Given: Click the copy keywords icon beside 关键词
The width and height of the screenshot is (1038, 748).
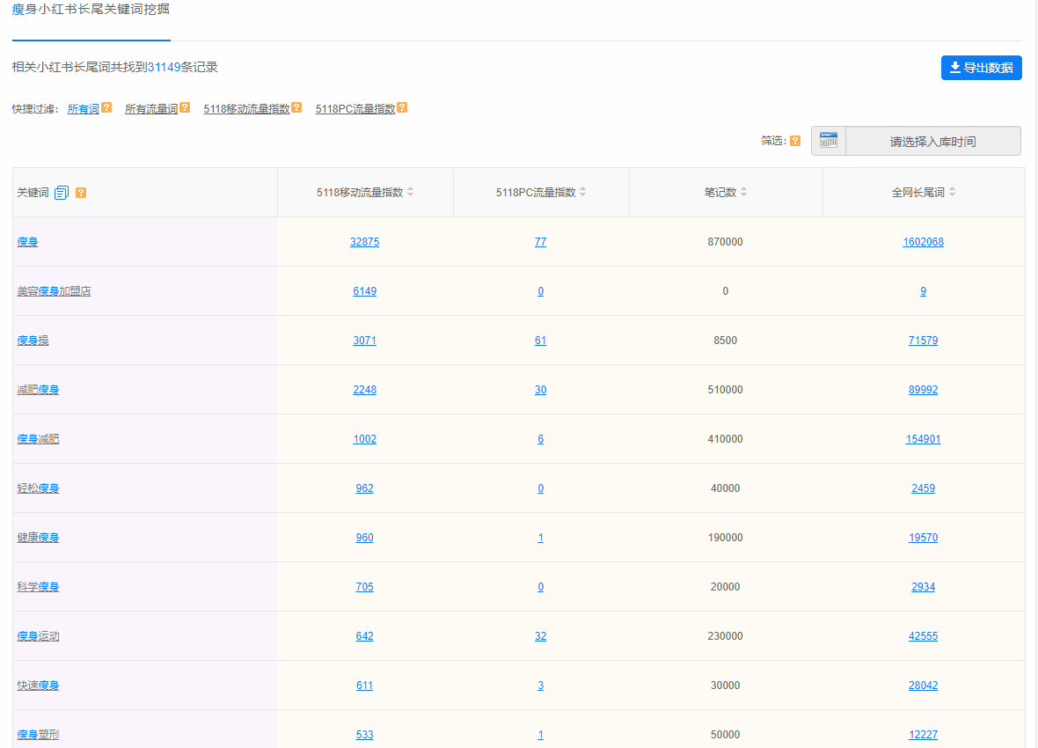Looking at the screenshot, I should [x=62, y=193].
